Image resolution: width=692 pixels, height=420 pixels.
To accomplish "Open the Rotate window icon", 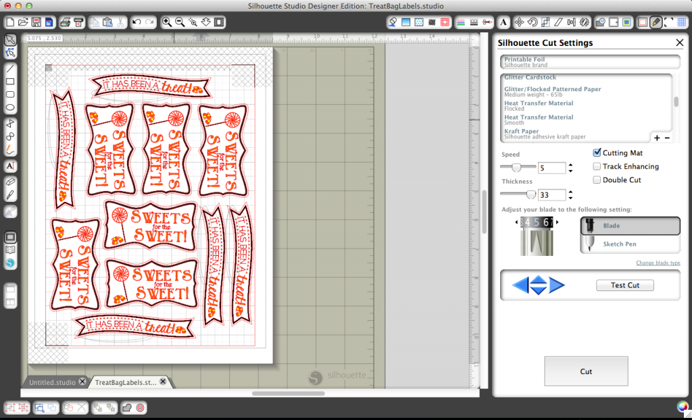I will (x=533, y=22).
